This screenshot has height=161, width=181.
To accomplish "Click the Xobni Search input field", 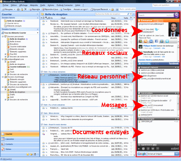I will click(156, 15).
